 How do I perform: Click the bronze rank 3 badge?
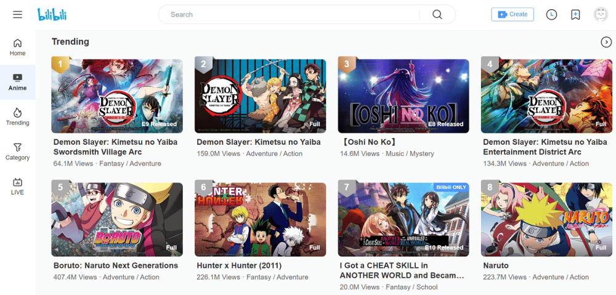(346, 65)
